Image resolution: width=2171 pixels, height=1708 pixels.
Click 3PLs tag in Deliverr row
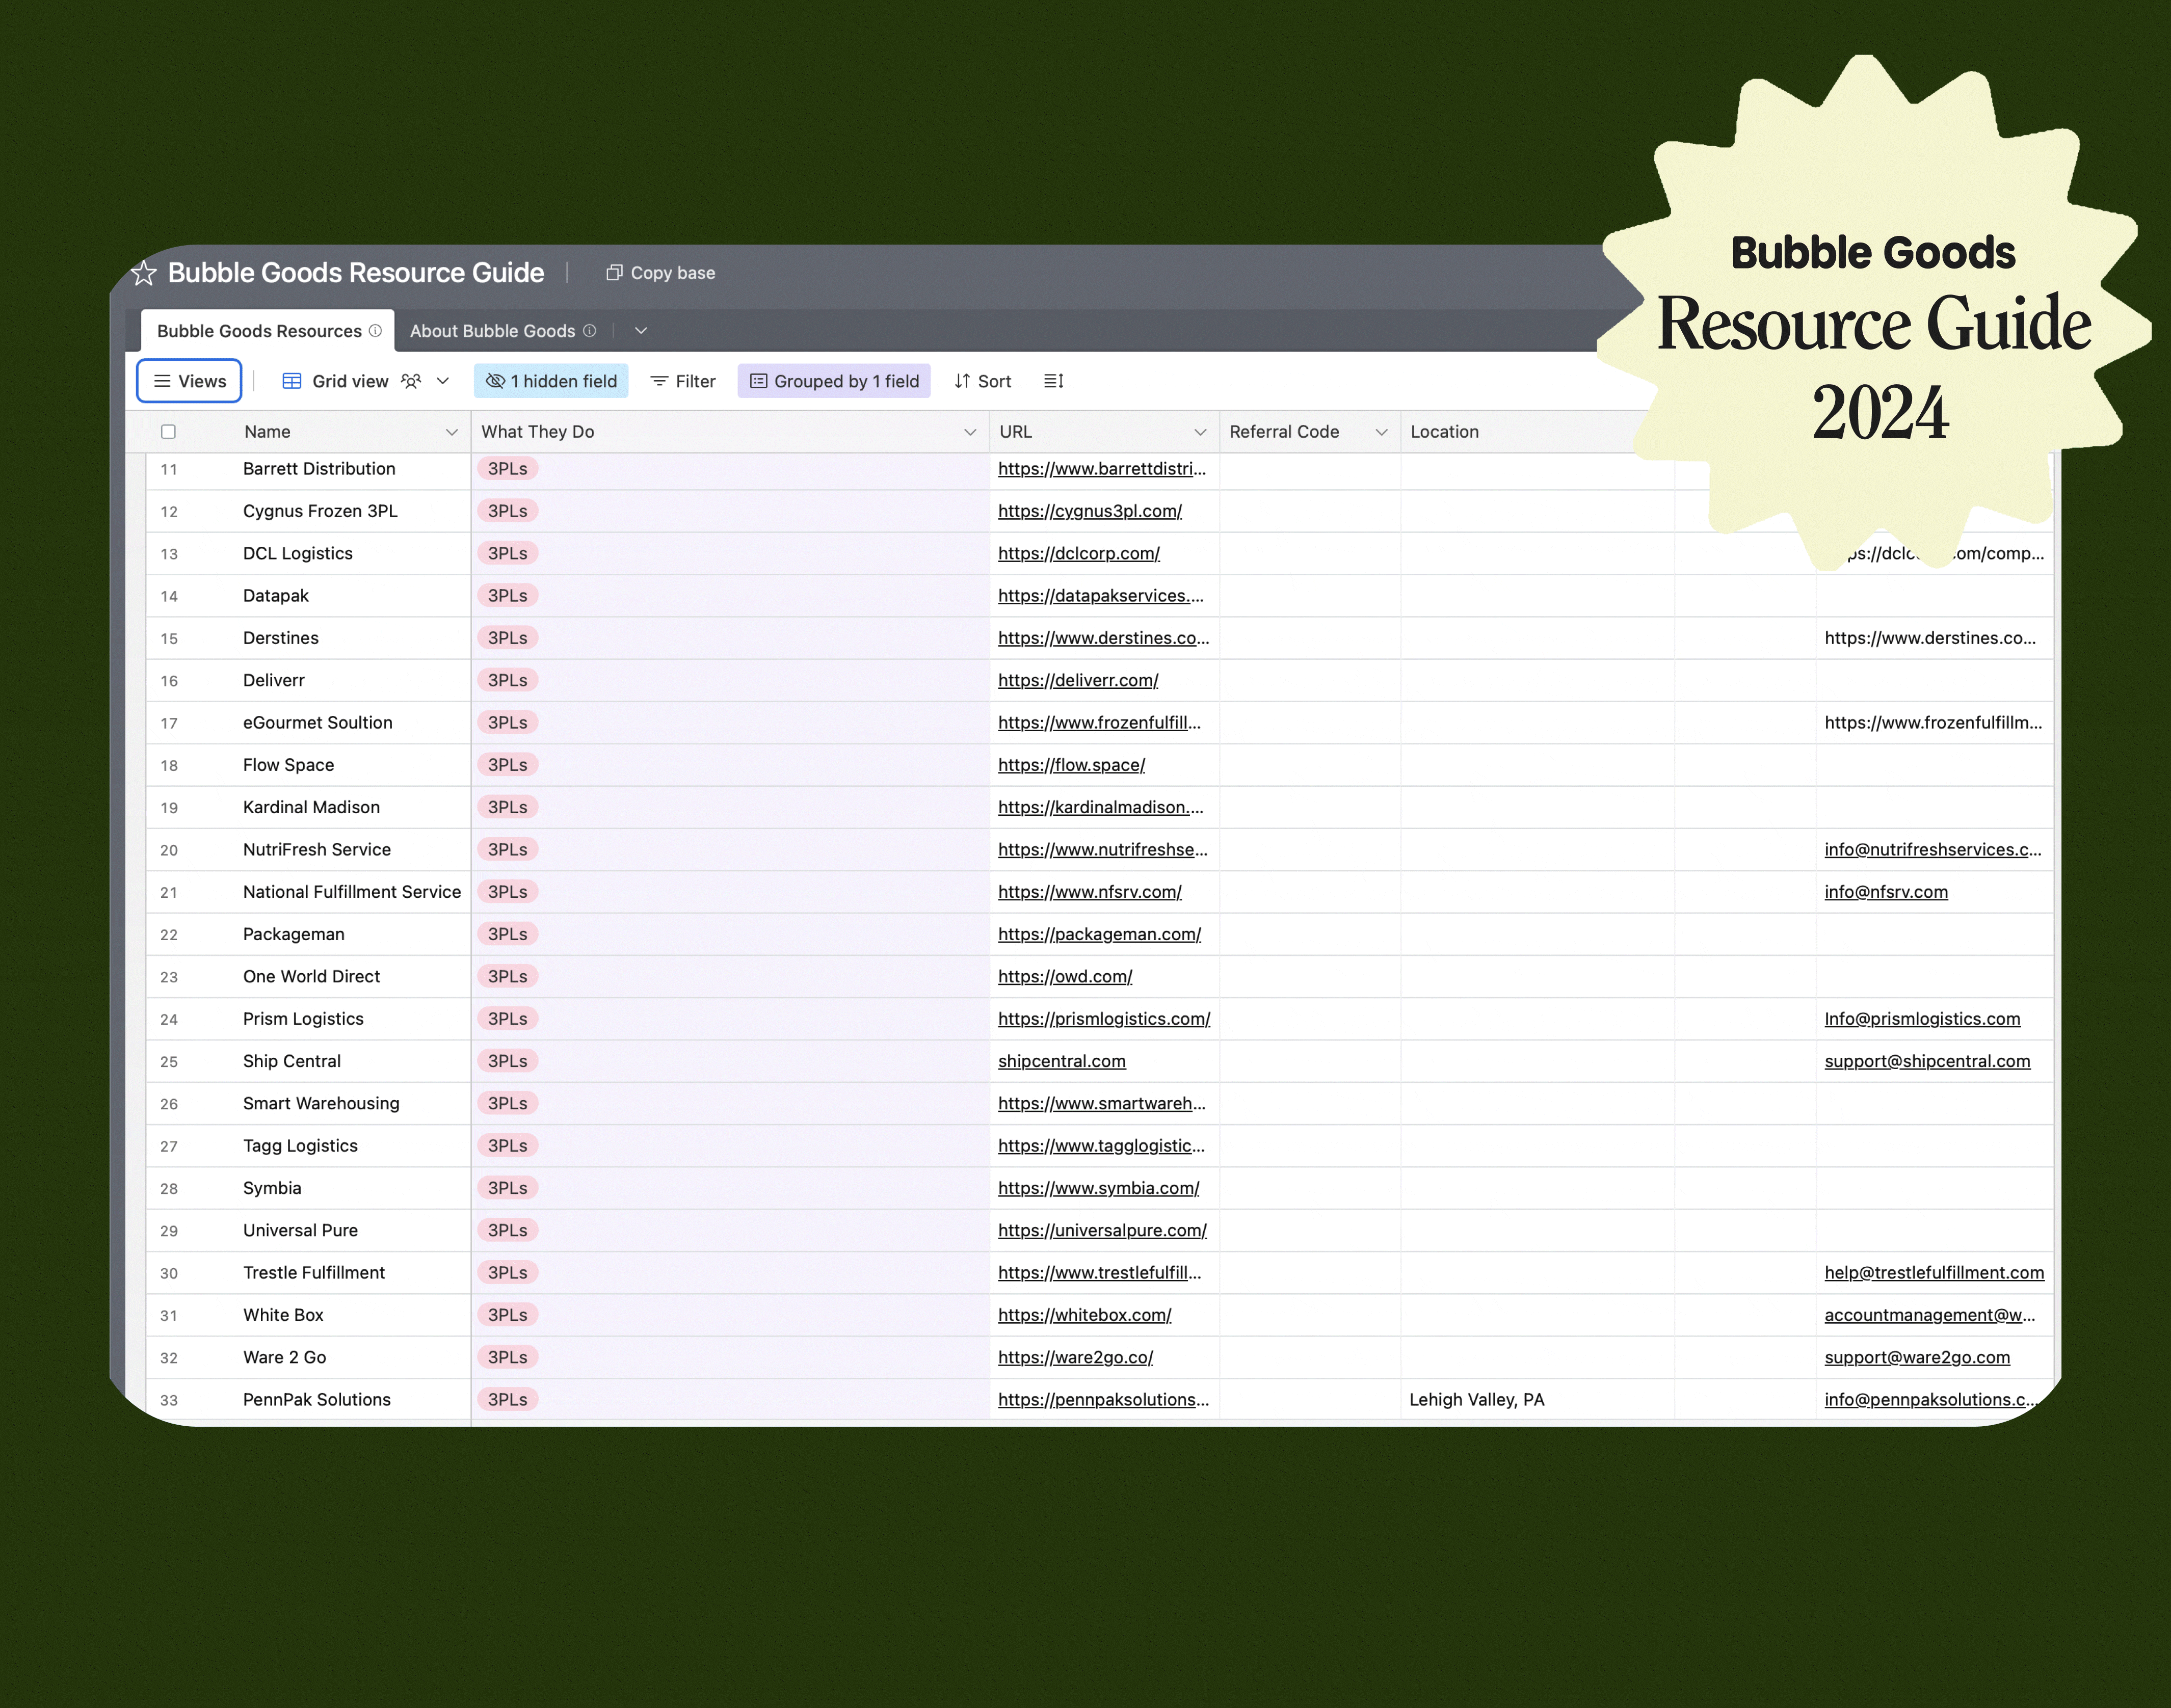click(508, 680)
